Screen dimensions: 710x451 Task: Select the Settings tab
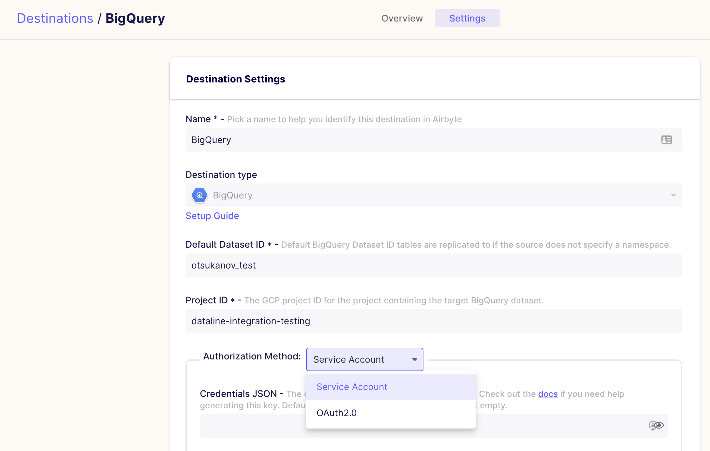pos(467,18)
